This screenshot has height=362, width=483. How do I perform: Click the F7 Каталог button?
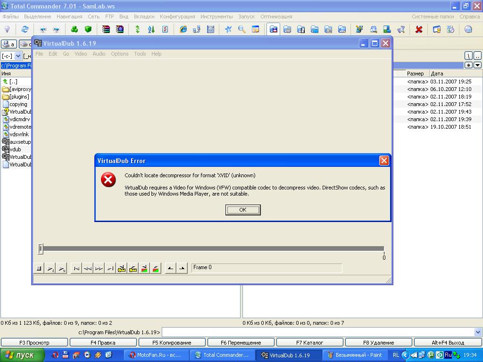click(x=309, y=343)
